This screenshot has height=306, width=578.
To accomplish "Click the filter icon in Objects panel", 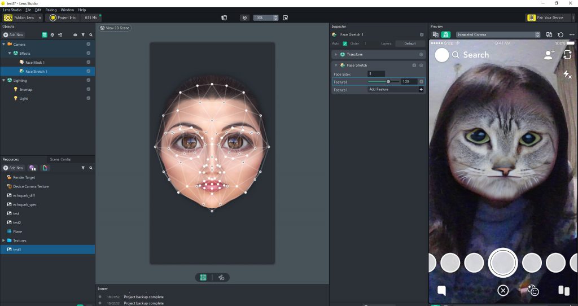I will (x=83, y=34).
